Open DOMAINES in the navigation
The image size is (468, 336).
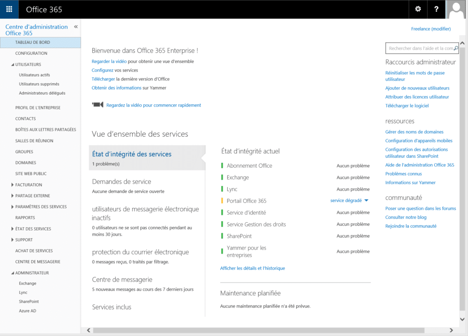(26, 163)
